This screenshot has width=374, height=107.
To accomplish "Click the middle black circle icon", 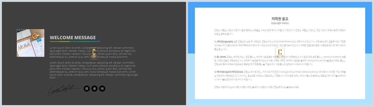I will point(94,89).
